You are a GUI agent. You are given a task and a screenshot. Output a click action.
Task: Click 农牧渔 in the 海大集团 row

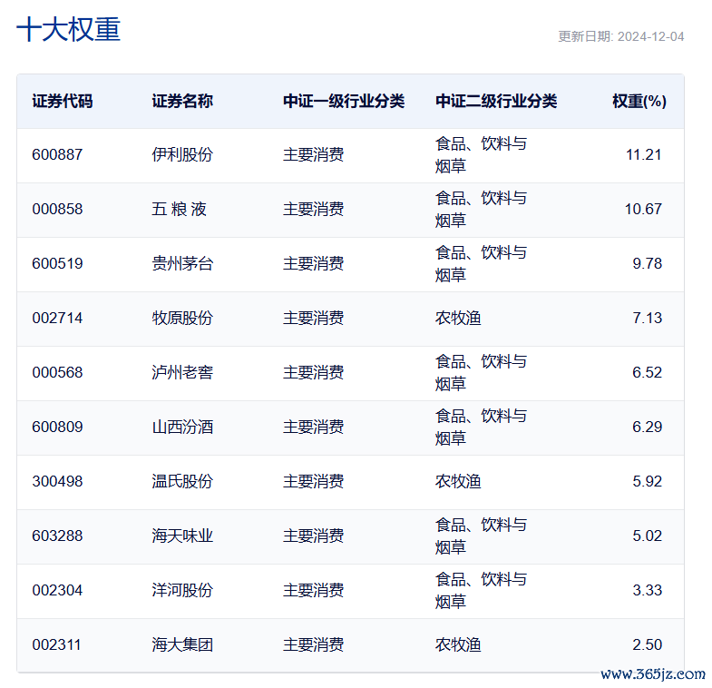pos(458,644)
